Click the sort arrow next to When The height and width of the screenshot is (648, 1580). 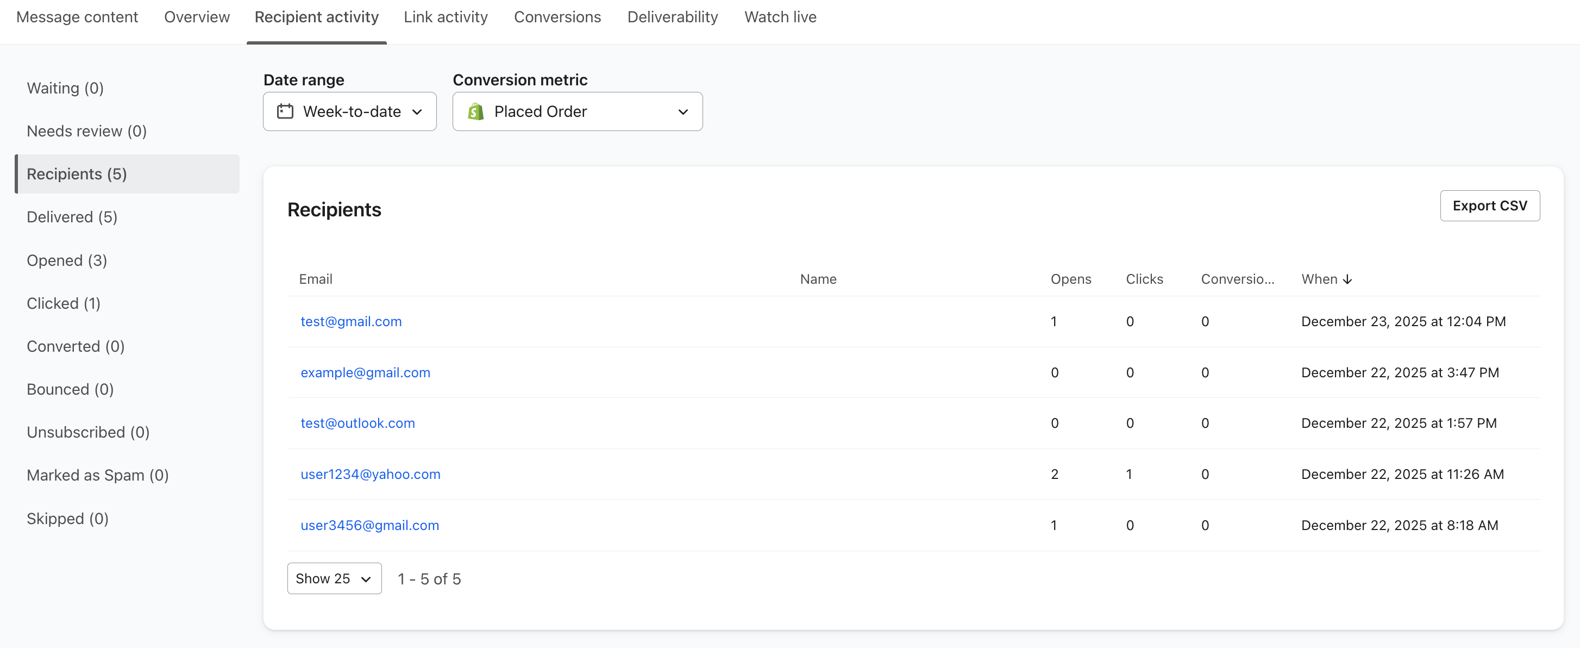pyautogui.click(x=1347, y=279)
